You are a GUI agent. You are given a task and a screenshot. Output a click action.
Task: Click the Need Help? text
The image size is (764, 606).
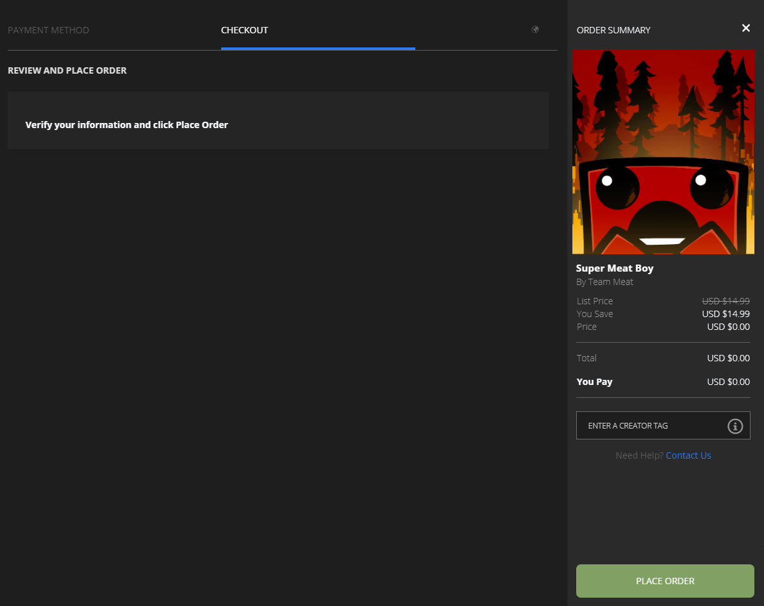[x=639, y=455]
